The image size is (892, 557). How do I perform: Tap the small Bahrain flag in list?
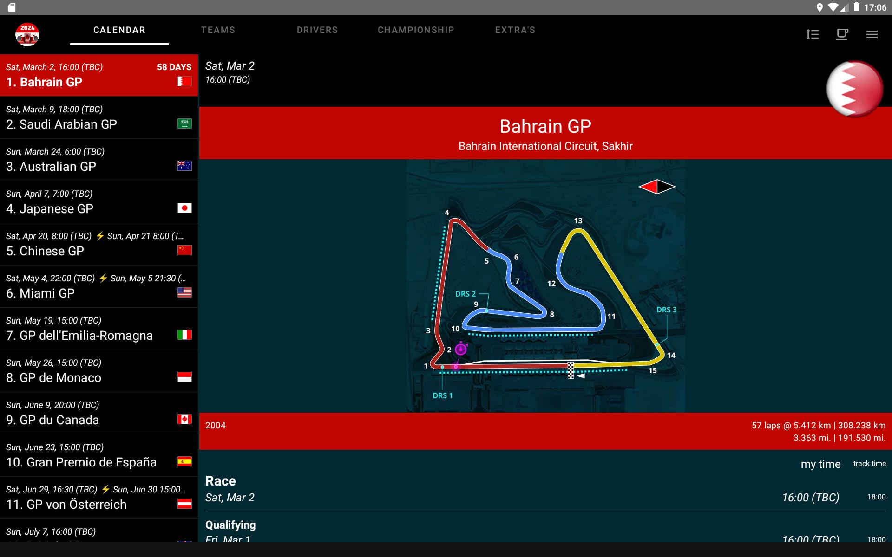(184, 81)
